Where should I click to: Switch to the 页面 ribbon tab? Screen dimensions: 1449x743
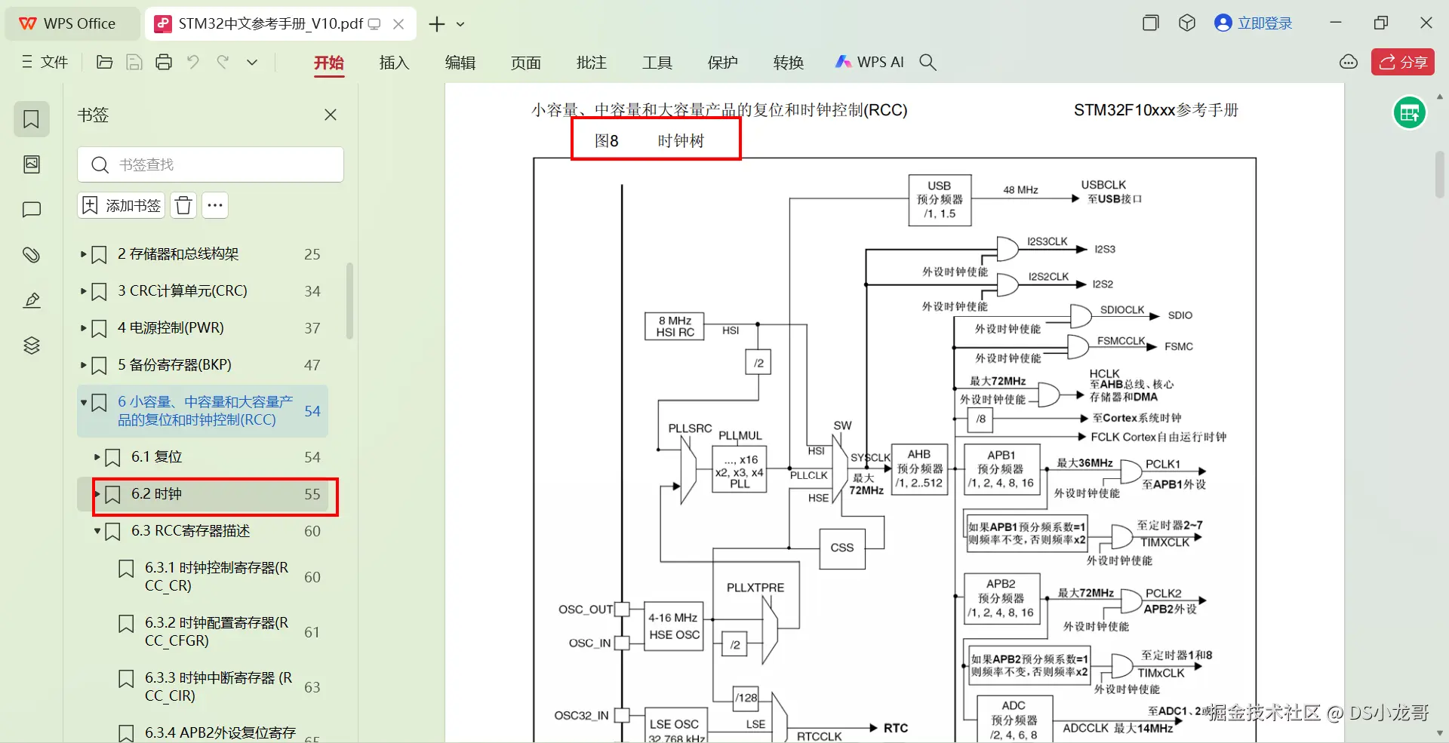[x=526, y=63]
